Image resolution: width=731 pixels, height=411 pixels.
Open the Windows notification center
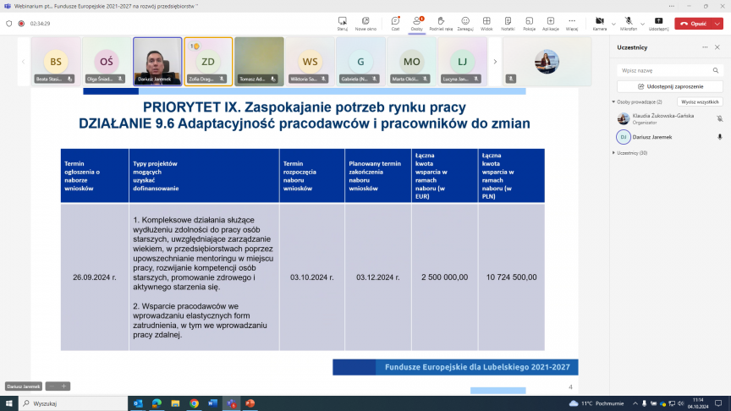pos(718,403)
